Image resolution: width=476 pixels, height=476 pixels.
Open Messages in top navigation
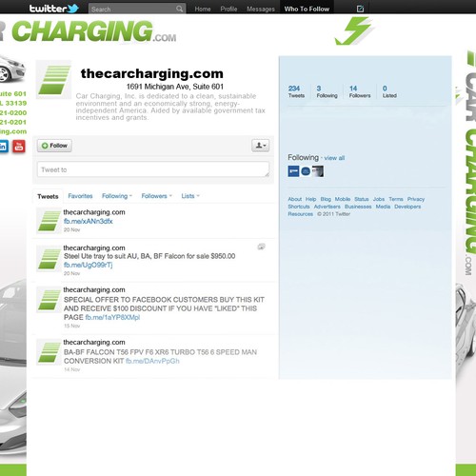pos(261,9)
